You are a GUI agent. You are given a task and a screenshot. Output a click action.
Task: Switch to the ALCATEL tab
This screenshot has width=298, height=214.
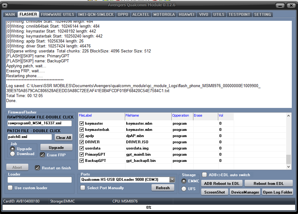(x=141, y=15)
